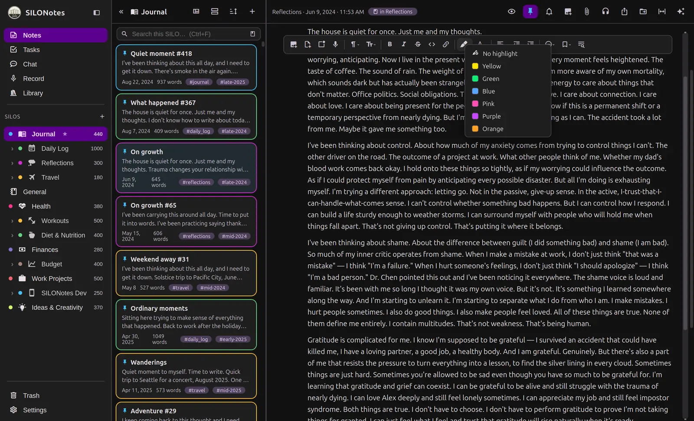Go to Library section

coord(56,93)
